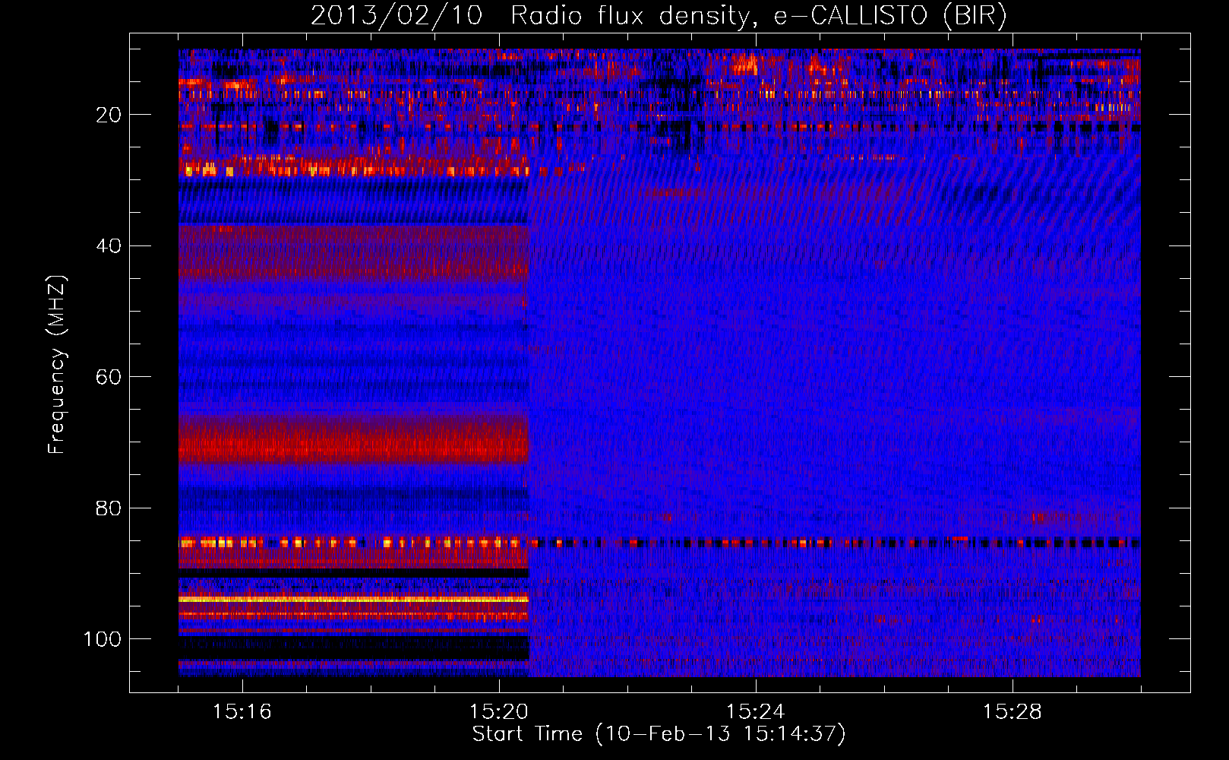Click the "Start Time (10-Feb-13 15:14:37)" label
This screenshot has height=760, width=1229.
[659, 734]
